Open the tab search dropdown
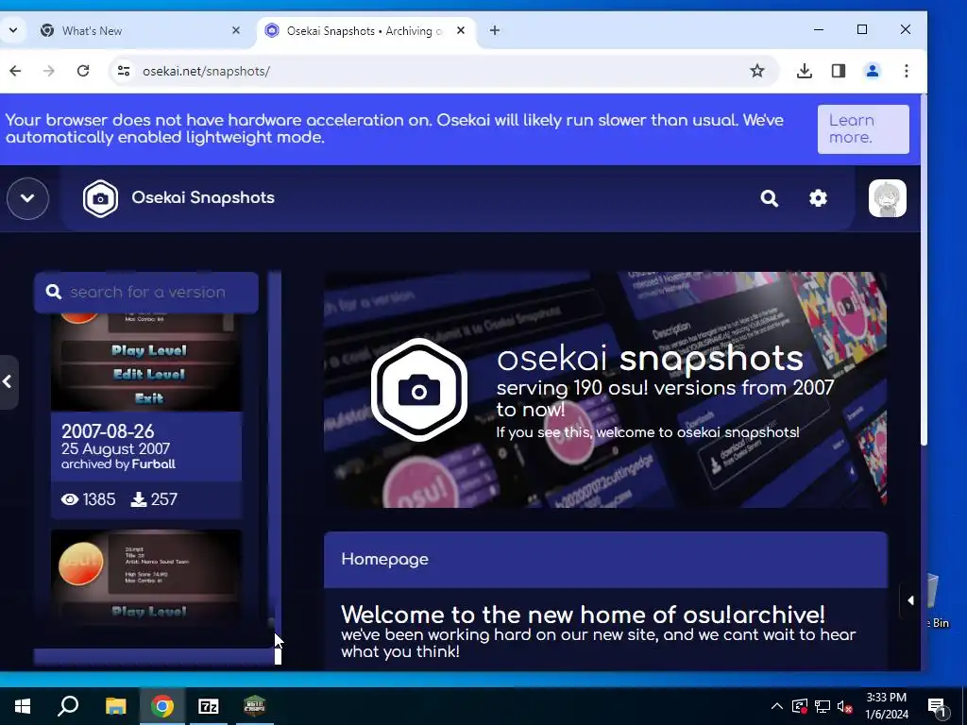The height and width of the screenshot is (725, 967). click(12, 30)
